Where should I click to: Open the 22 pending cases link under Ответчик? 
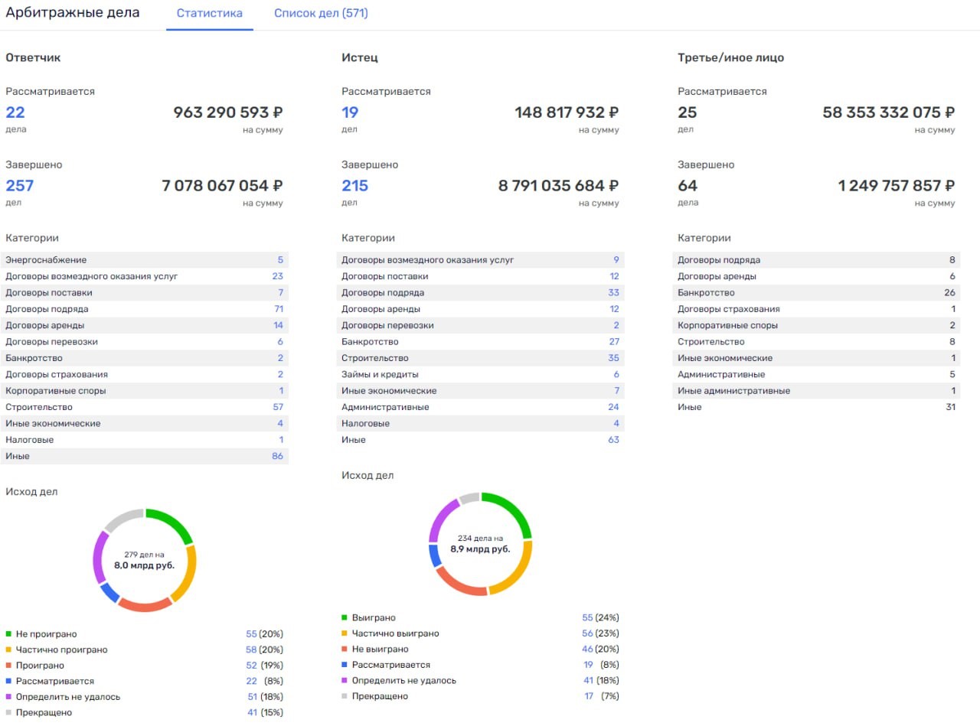15,112
